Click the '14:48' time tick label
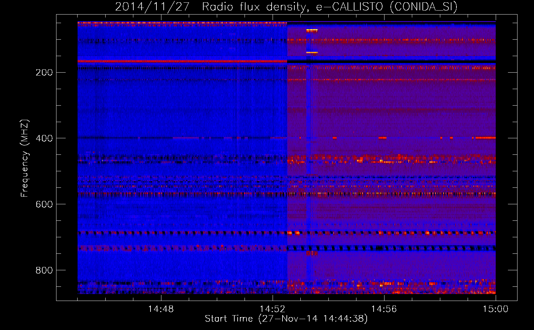Image resolution: width=534 pixels, height=330 pixels. [x=161, y=309]
